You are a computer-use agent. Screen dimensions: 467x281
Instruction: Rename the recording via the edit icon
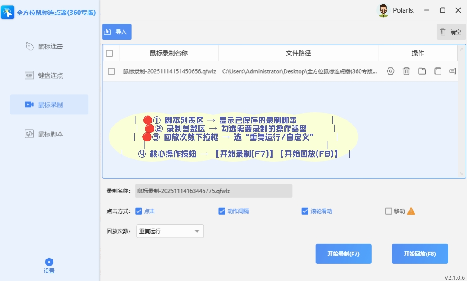(453, 71)
